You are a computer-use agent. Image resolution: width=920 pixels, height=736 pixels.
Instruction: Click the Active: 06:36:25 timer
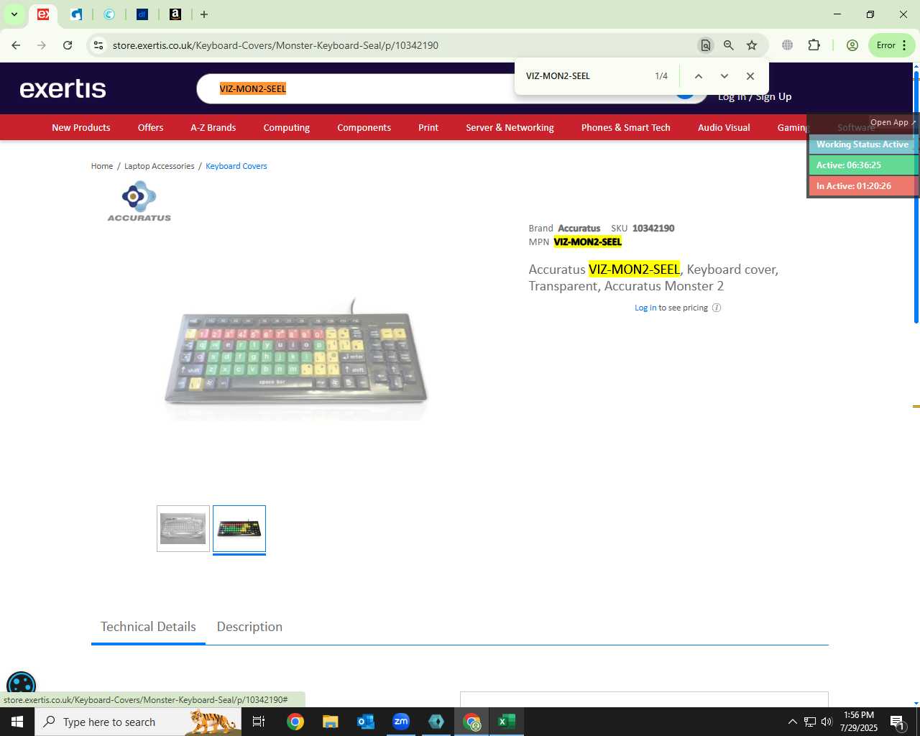click(862, 165)
